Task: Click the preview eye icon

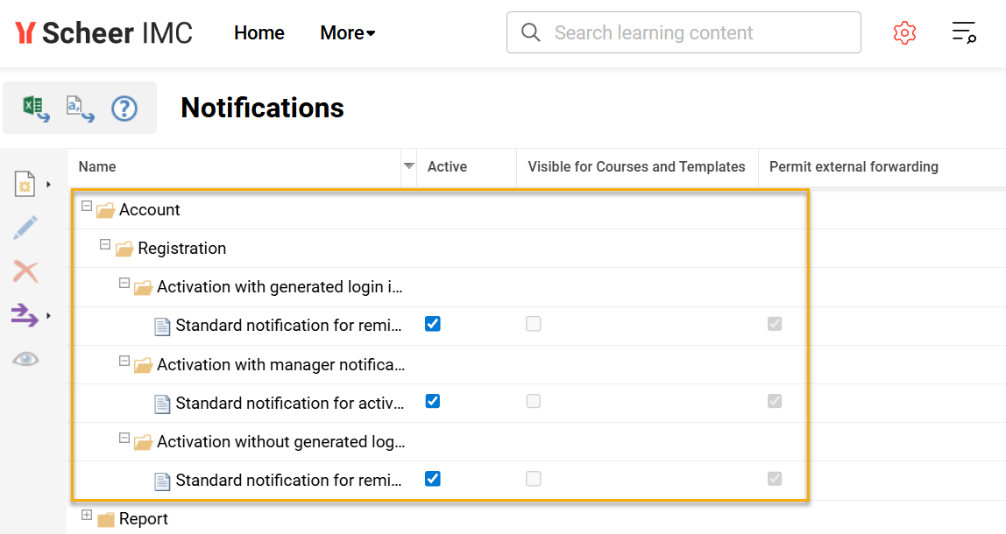Action: click(x=25, y=361)
